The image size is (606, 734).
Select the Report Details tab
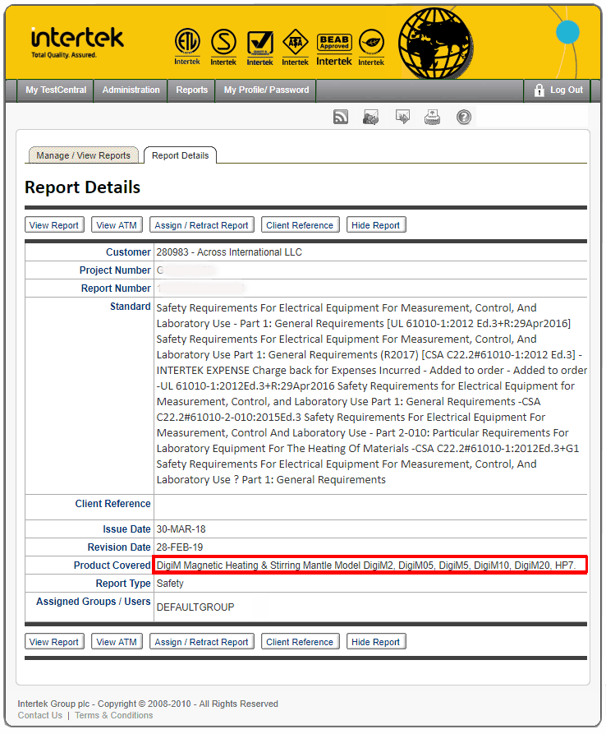point(180,155)
